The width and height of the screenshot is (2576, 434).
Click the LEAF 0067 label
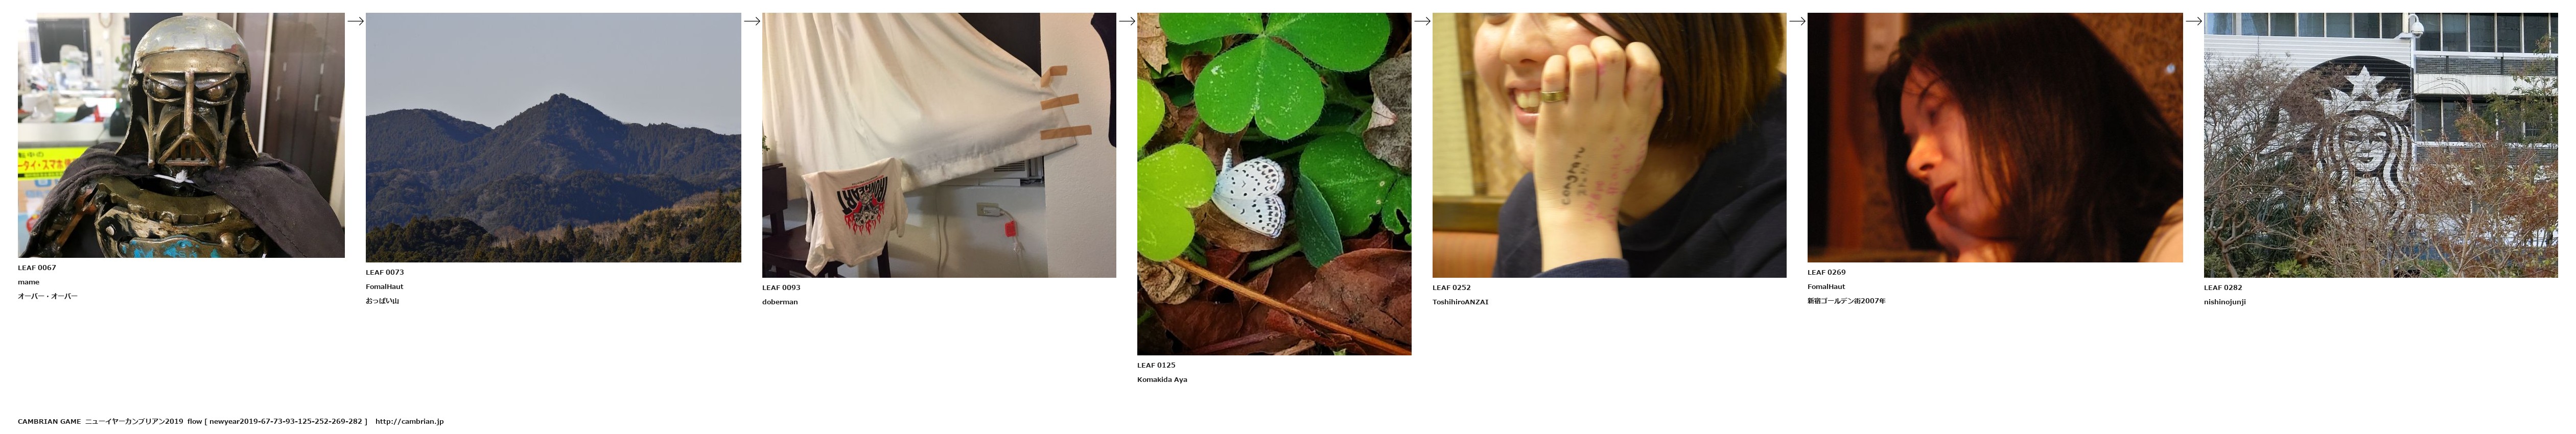(37, 268)
